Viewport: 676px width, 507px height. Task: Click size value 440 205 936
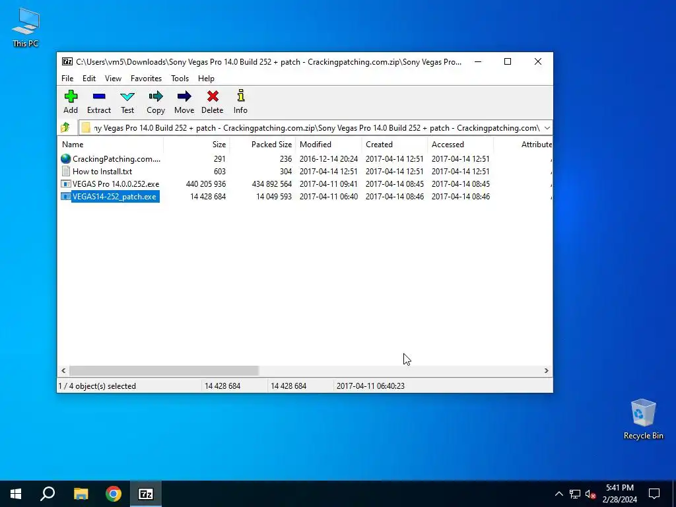pyautogui.click(x=206, y=184)
